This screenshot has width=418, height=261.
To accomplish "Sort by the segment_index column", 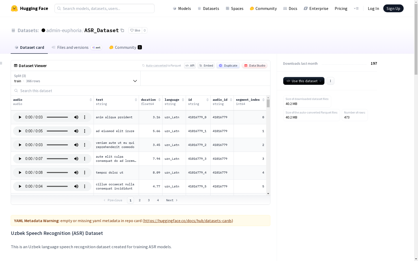I will 263,100.
